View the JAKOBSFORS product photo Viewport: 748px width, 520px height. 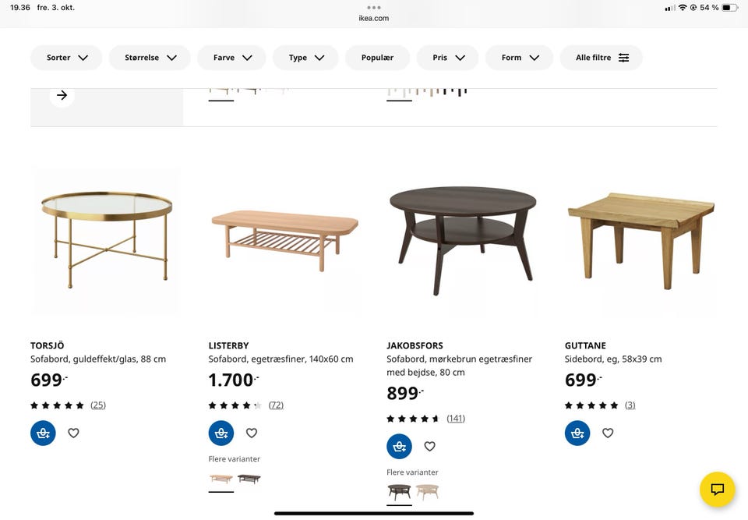click(463, 241)
